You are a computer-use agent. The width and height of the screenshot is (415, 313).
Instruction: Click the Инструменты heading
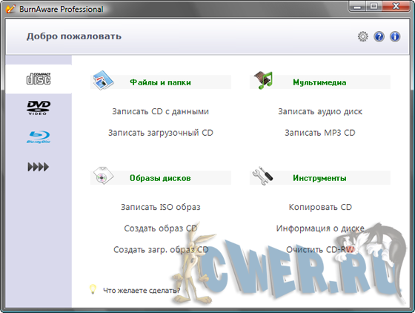coord(319,178)
